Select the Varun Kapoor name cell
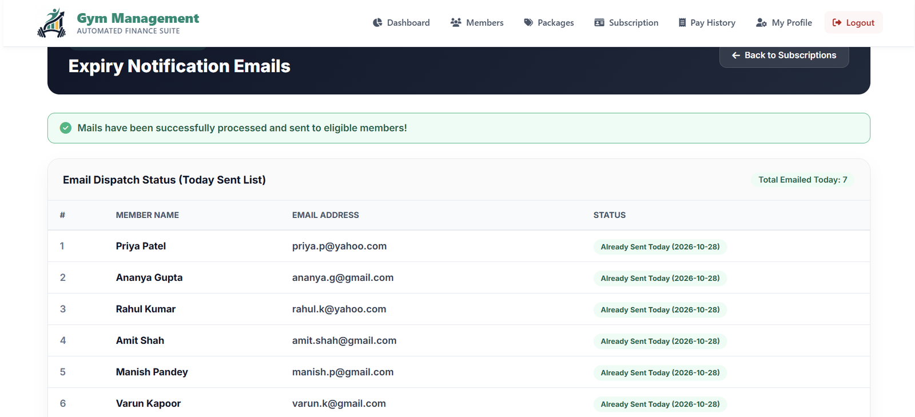 point(148,403)
